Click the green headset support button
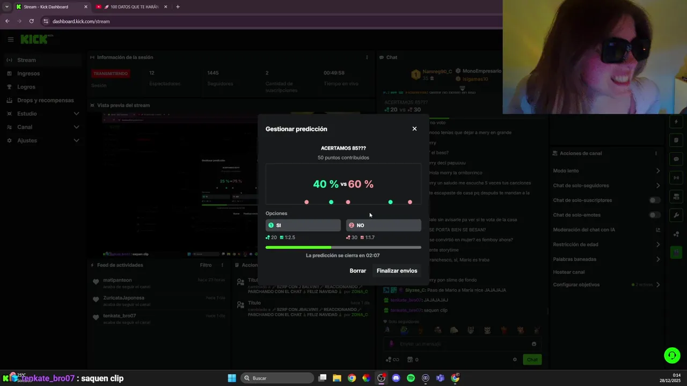The height and width of the screenshot is (386, 687). click(672, 355)
